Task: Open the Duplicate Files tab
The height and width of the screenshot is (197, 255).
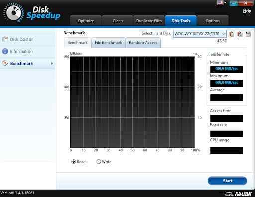Action: (149, 21)
